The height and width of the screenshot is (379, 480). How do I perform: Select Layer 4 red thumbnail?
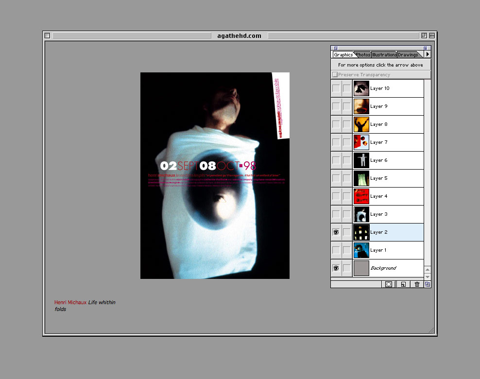click(x=361, y=196)
